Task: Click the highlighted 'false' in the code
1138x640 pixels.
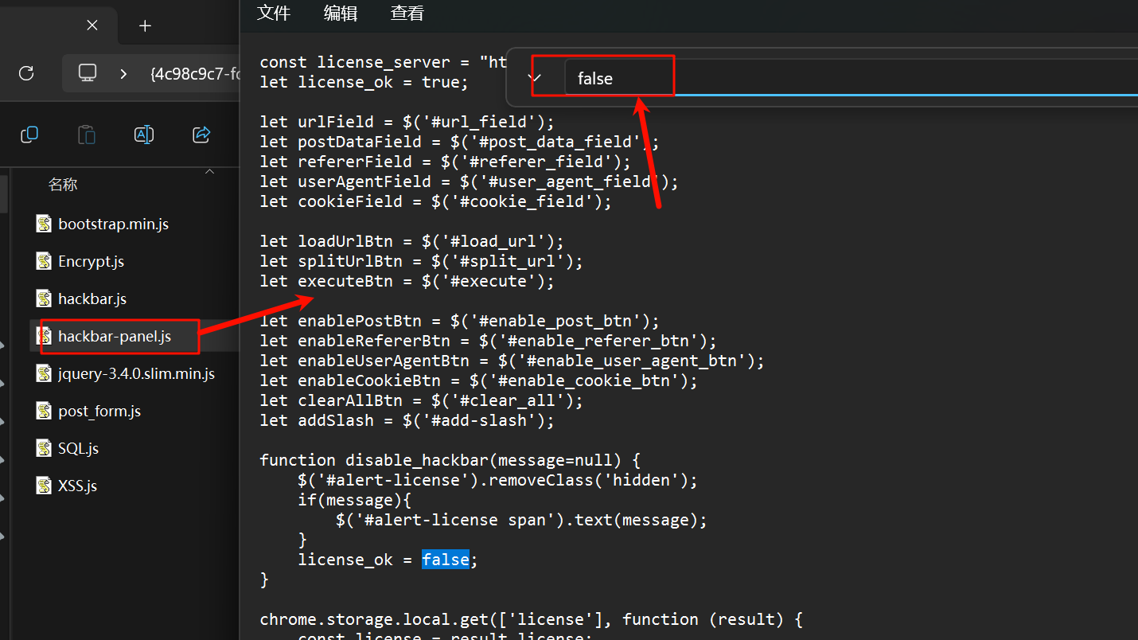Action: point(446,560)
